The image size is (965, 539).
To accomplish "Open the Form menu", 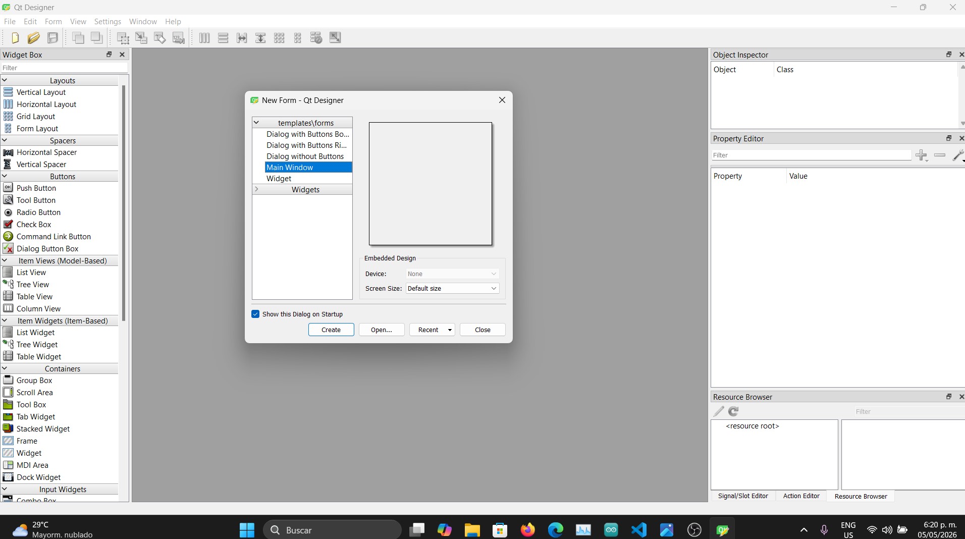I will point(53,22).
